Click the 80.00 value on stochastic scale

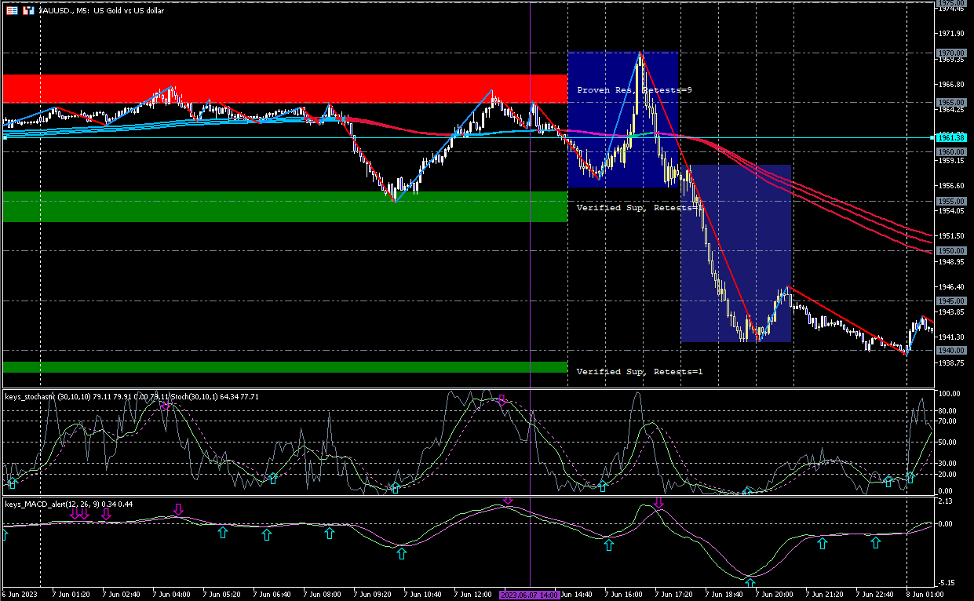pyautogui.click(x=948, y=411)
